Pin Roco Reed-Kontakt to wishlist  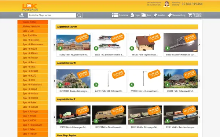[x=168, y=48]
